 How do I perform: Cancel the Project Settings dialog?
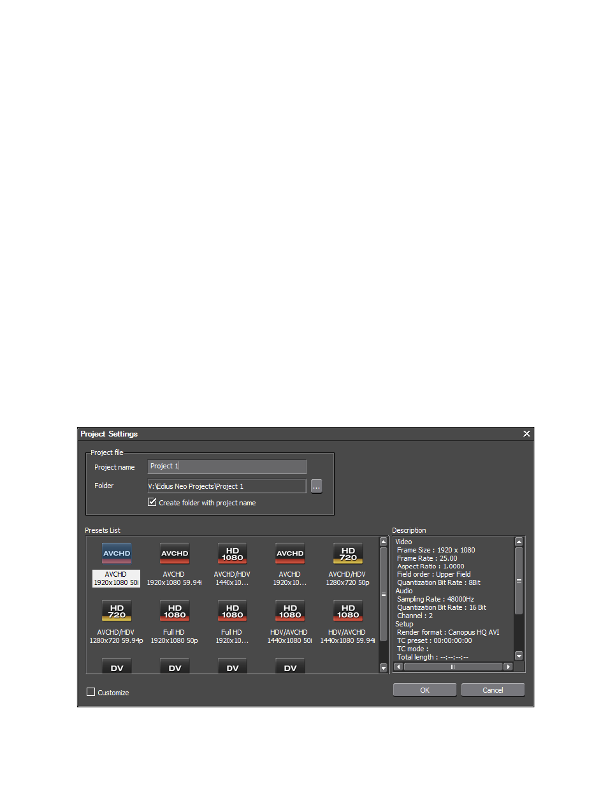click(493, 690)
